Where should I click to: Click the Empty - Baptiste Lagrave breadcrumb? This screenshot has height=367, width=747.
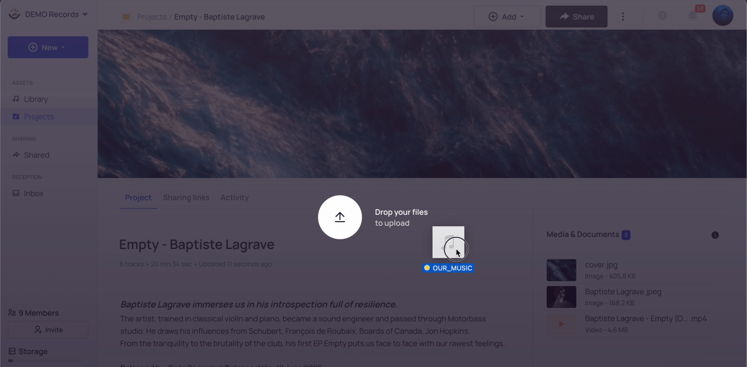[219, 17]
